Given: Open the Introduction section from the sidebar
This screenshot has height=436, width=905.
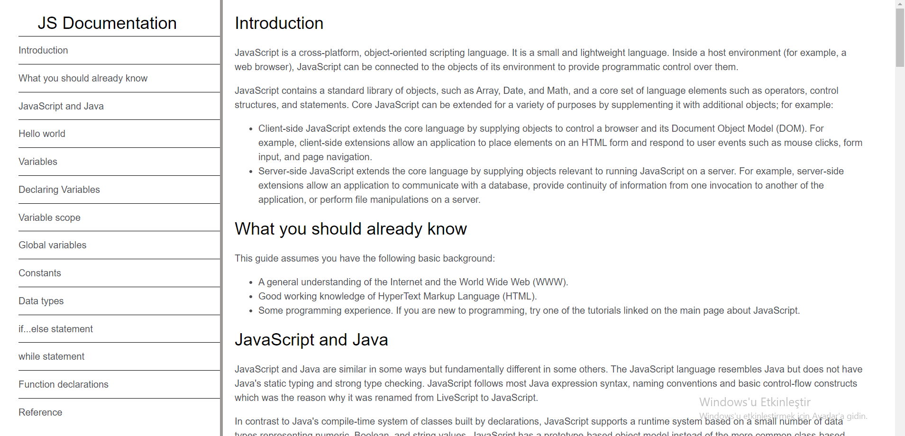Looking at the screenshot, I should coord(43,50).
